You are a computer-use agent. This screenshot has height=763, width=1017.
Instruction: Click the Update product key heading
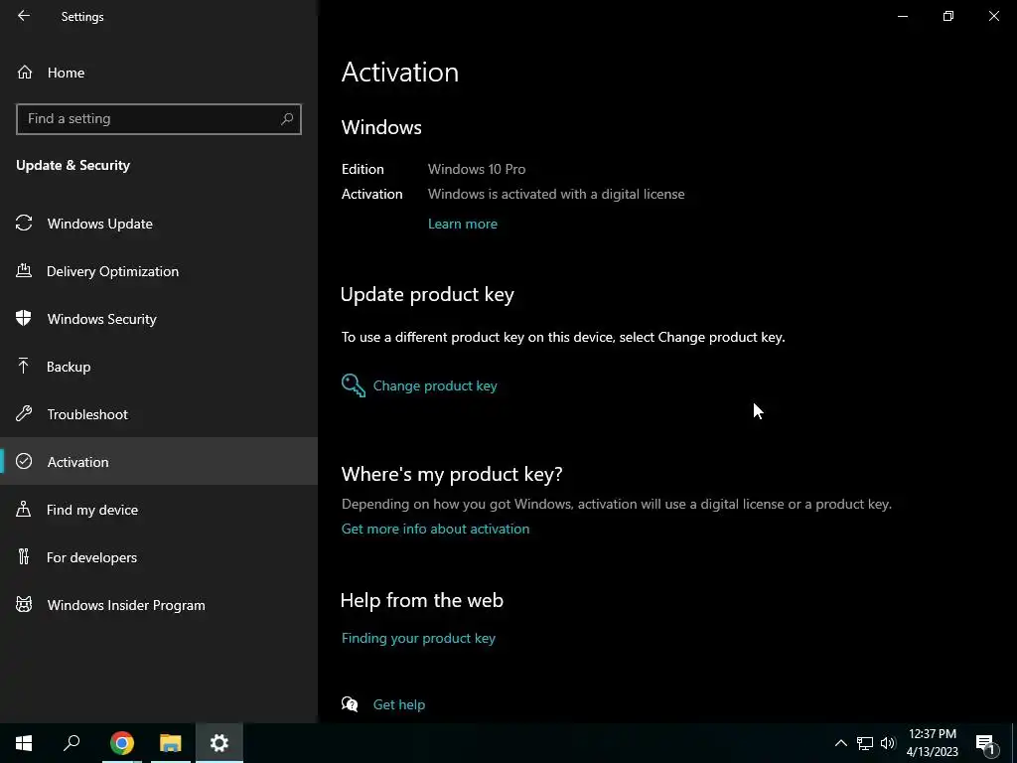pyautogui.click(x=427, y=294)
